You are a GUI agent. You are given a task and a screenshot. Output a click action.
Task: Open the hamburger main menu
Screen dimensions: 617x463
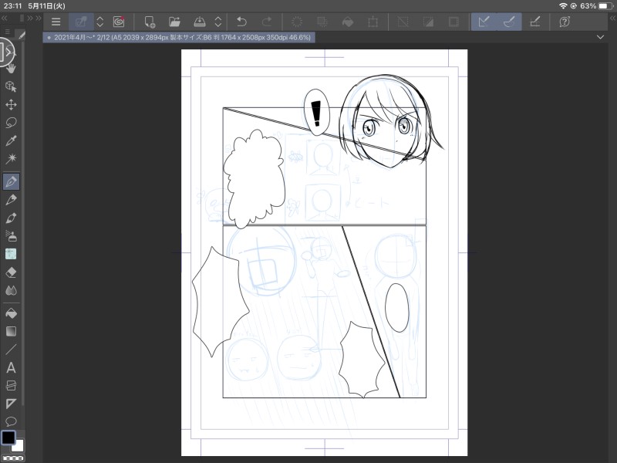coord(56,22)
